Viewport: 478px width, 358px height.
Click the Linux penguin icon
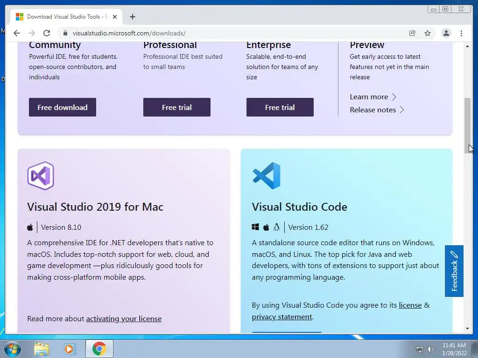point(276,227)
